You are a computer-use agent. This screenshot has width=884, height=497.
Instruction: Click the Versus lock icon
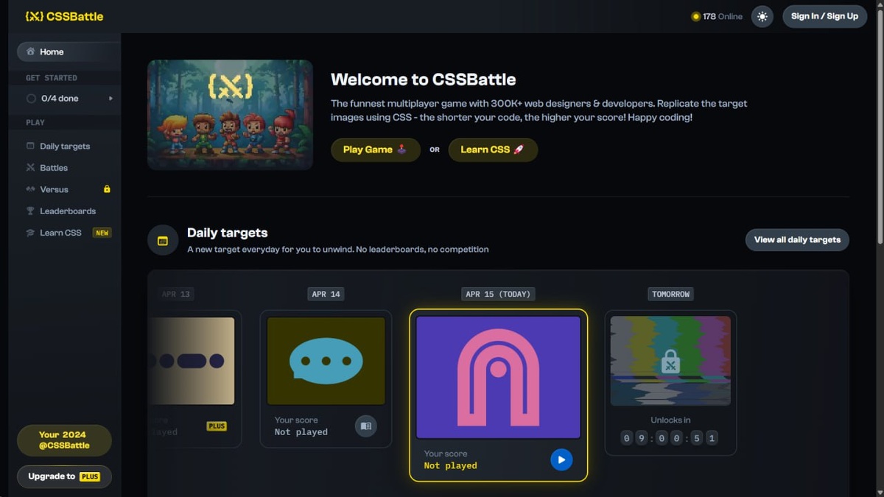[107, 189]
